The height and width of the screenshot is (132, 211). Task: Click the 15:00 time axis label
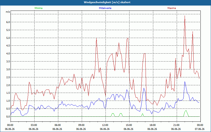coord(129,125)
